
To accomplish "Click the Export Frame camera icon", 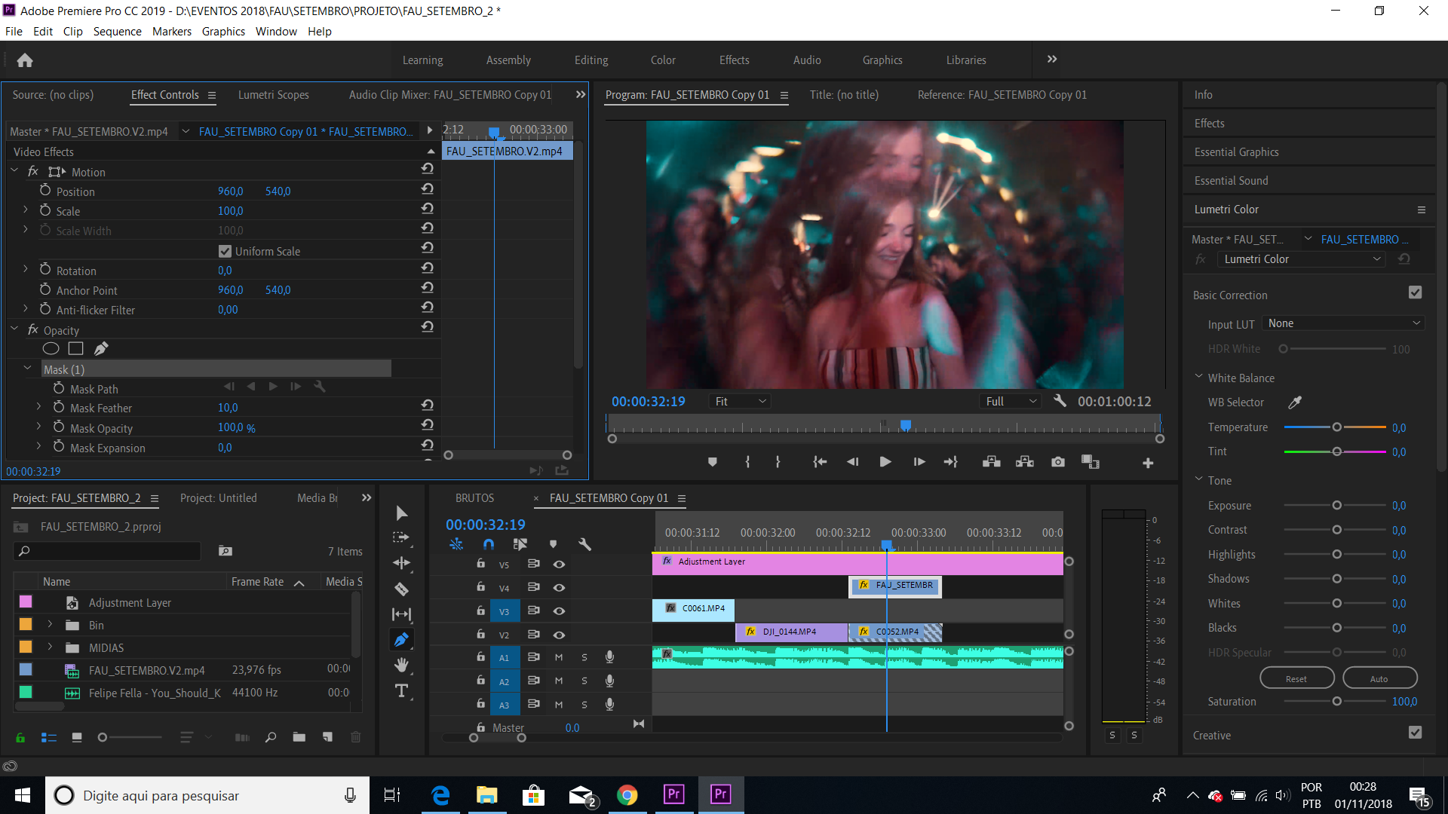I will (1058, 462).
